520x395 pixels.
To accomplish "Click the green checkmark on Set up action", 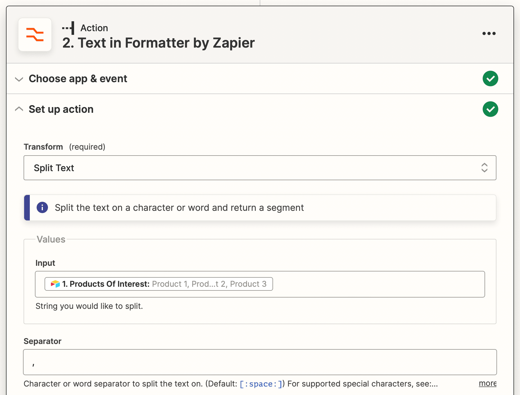I will pyautogui.click(x=490, y=109).
